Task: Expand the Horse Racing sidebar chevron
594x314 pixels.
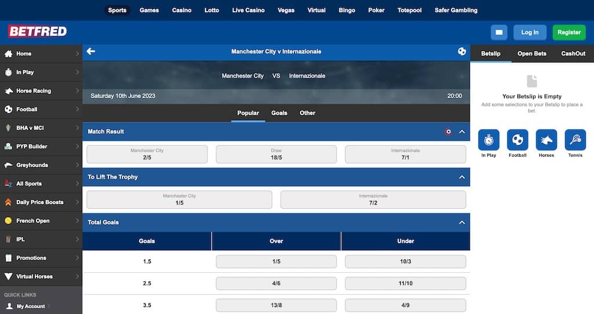Action: [77, 91]
